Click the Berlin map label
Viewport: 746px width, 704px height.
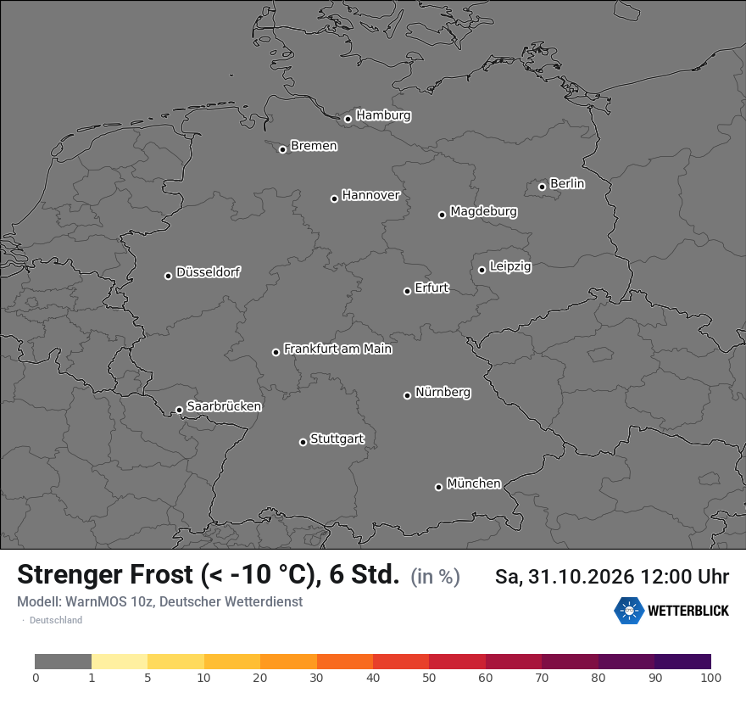click(567, 183)
